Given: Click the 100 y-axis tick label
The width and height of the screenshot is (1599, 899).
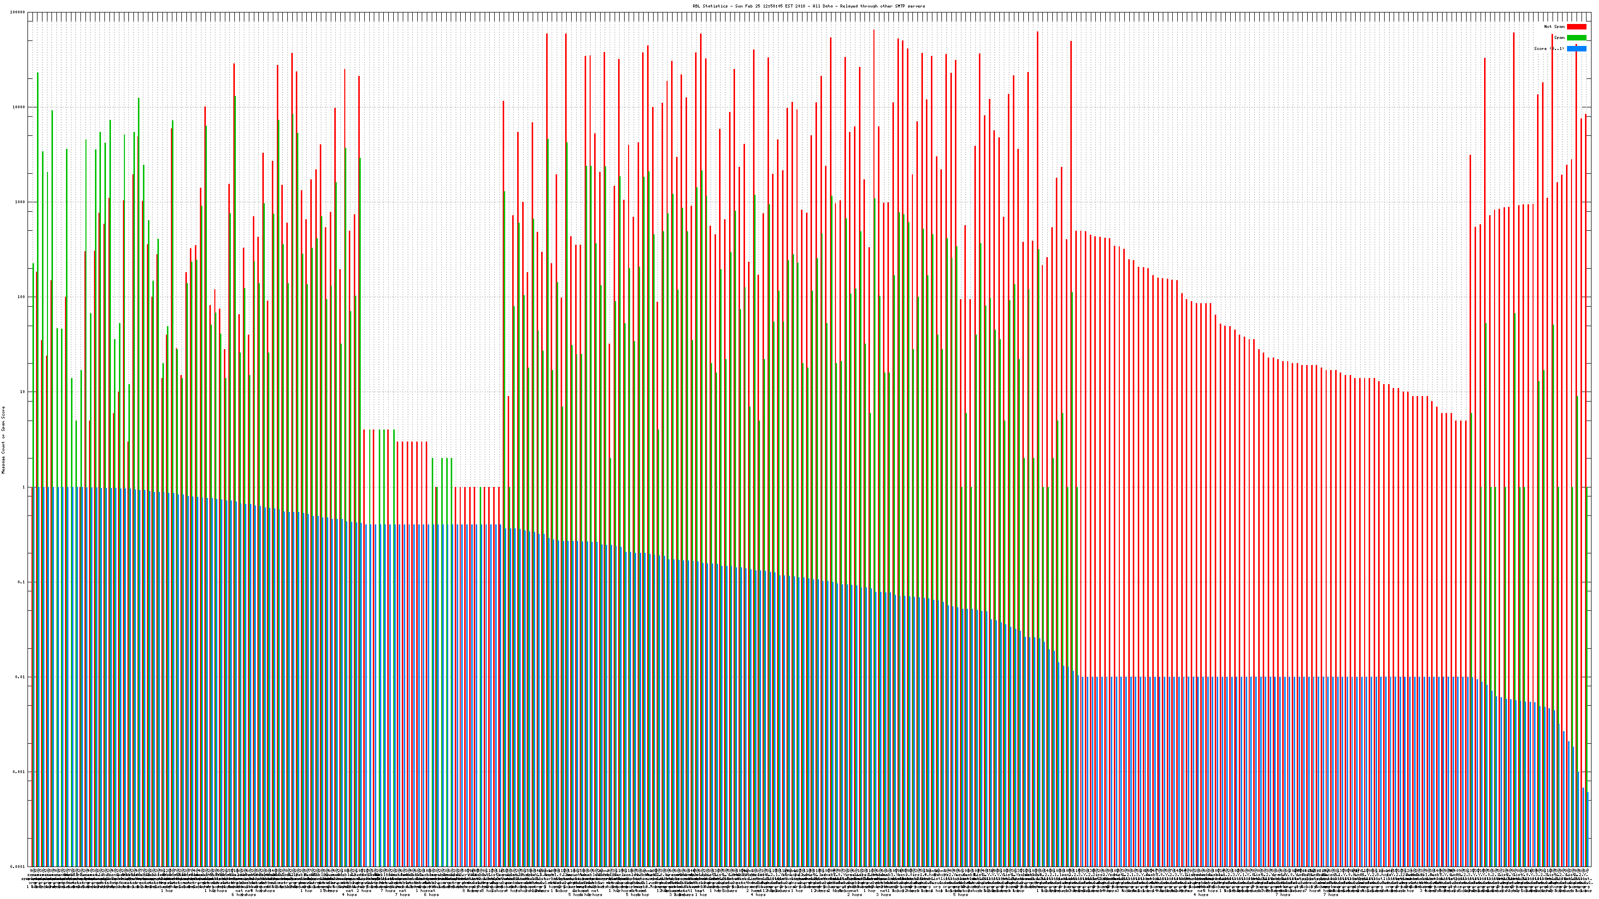Looking at the screenshot, I should [x=21, y=297].
